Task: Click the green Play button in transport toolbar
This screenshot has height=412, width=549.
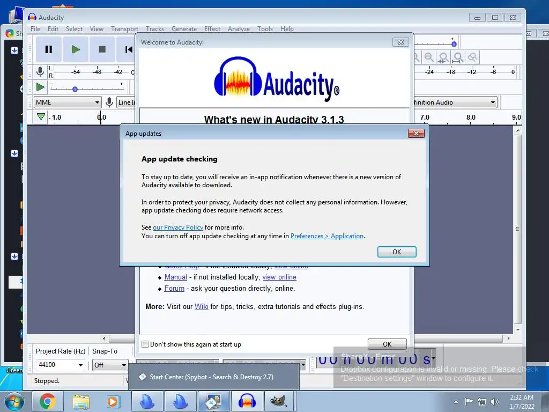Action: (75, 49)
